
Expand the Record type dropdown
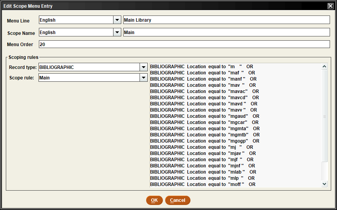143,67
